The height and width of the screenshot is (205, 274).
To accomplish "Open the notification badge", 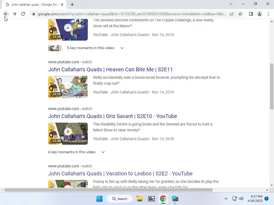I will click(x=267, y=199).
